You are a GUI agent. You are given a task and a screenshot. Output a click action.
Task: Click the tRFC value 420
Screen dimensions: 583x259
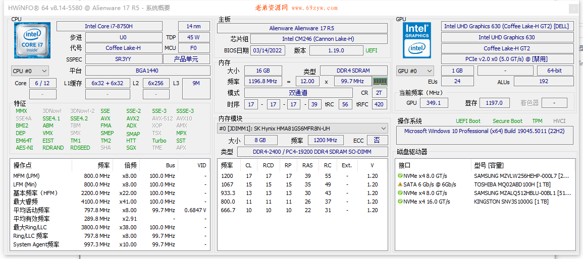tap(379, 104)
